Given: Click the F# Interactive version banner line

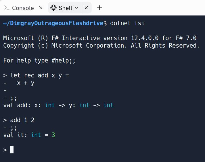Looking at the screenshot, I should (x=100, y=38).
